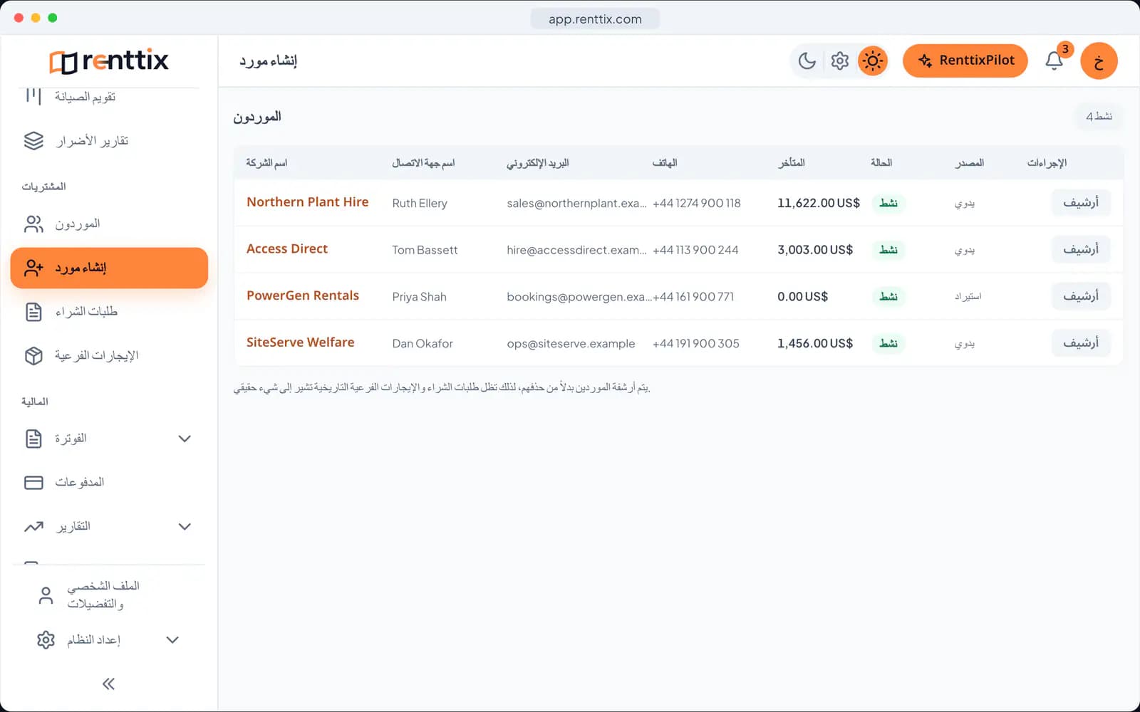Viewport: 1140px width, 712px height.
Task: Expand the التقارير reports section
Action: pyautogui.click(x=108, y=526)
